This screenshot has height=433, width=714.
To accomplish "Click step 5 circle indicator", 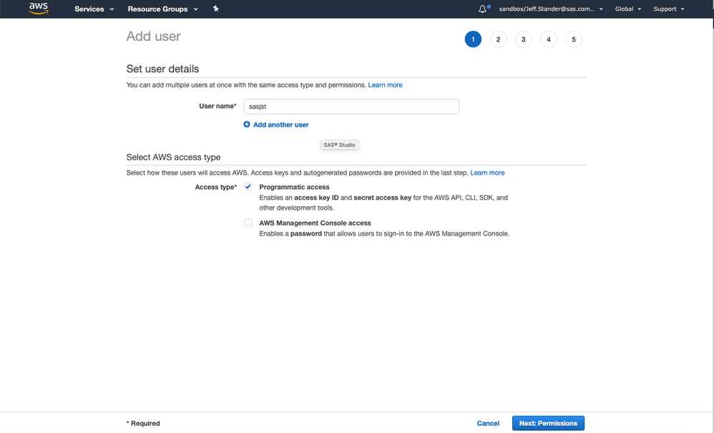I will [574, 39].
